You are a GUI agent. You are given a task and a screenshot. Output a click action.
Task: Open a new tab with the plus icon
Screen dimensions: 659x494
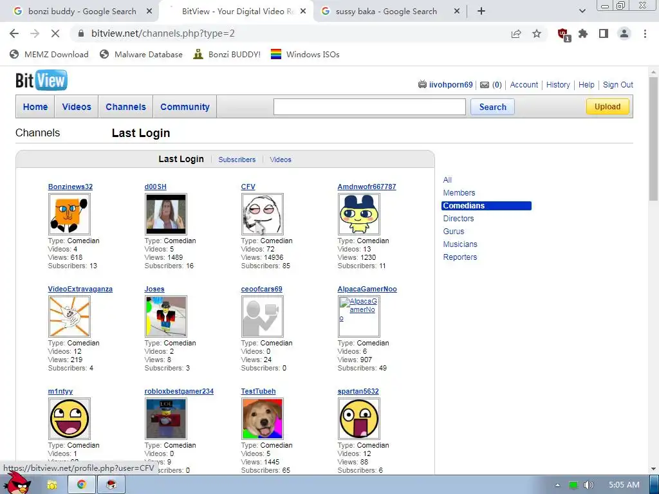(x=481, y=12)
